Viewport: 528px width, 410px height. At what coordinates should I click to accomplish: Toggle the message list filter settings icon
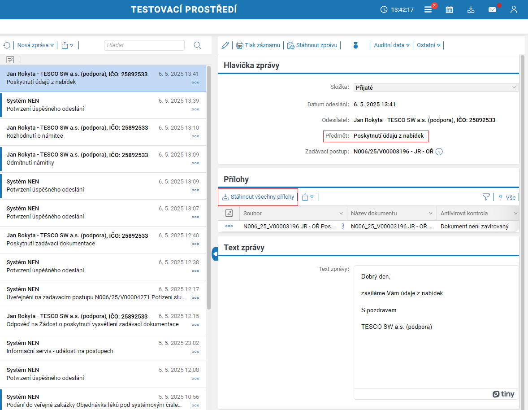point(10,59)
